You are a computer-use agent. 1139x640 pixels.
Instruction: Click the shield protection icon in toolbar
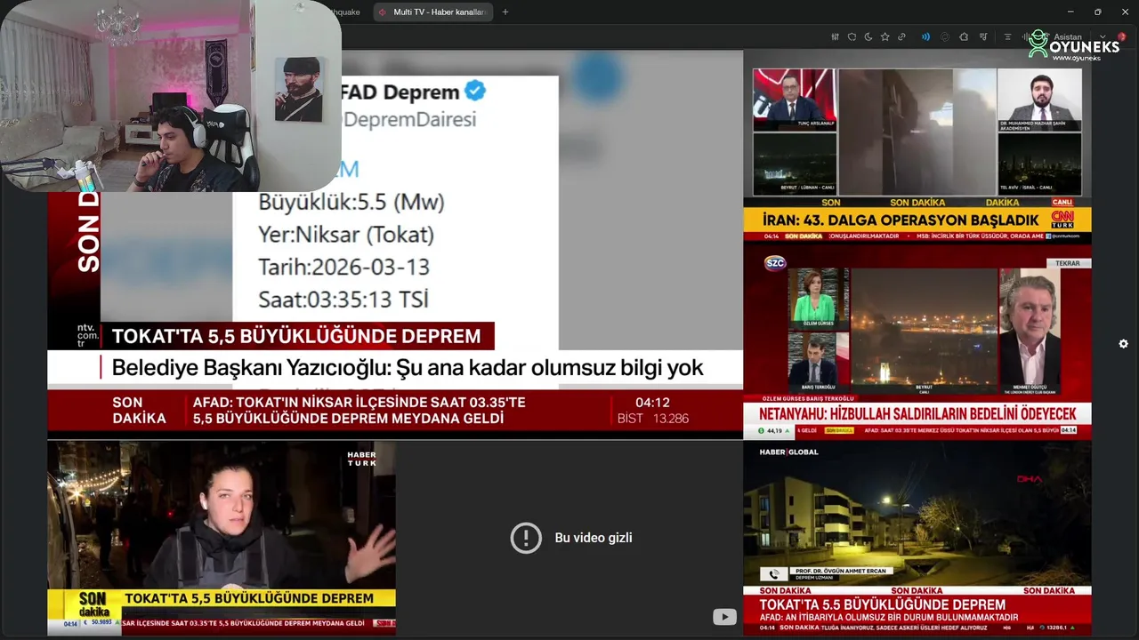[x=852, y=36]
